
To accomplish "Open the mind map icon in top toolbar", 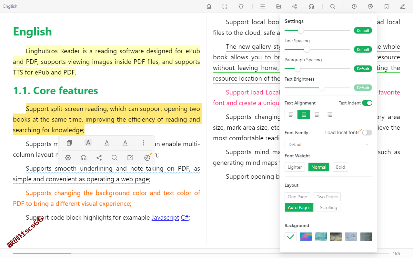I will (295, 6).
